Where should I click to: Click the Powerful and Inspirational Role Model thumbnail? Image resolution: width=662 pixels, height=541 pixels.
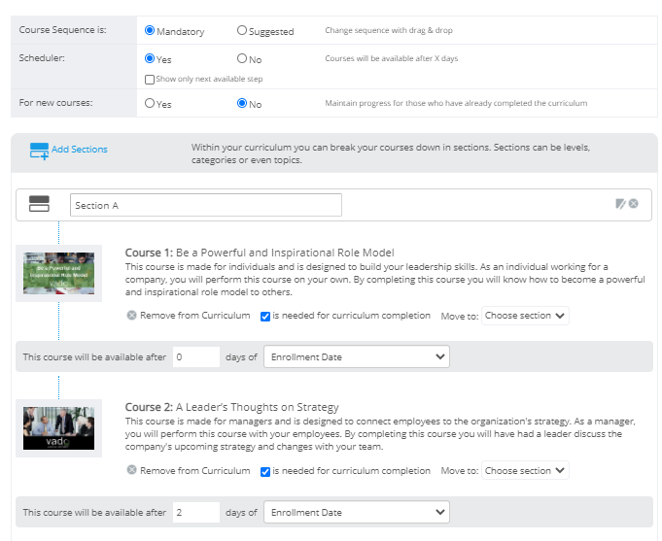[58, 274]
